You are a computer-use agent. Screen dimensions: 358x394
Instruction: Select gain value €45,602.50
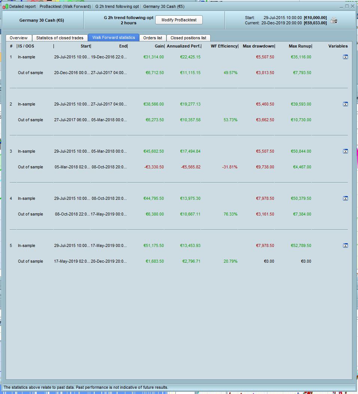point(153,151)
